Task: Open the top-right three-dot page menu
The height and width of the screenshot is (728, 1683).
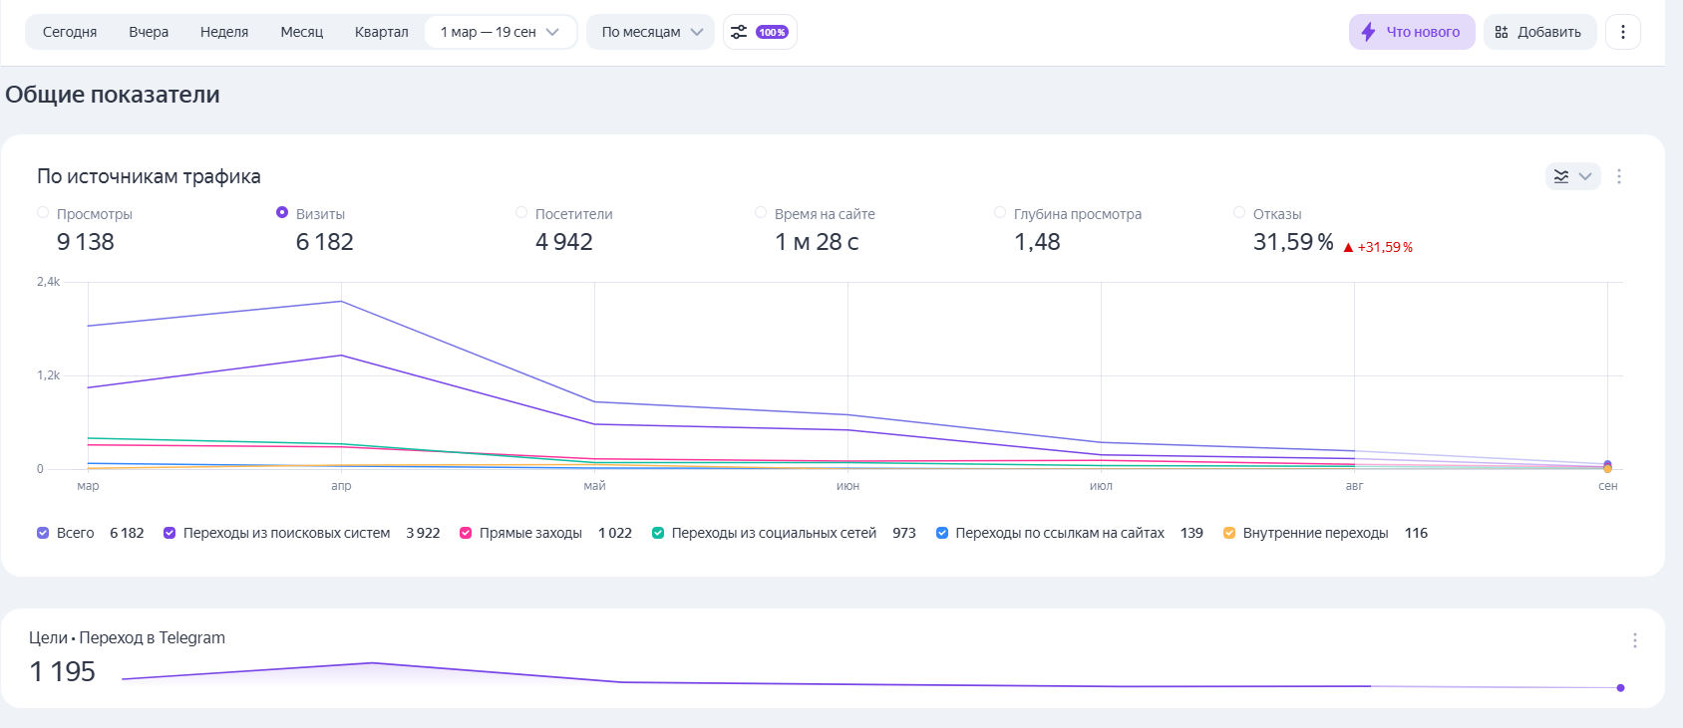Action: (x=1622, y=32)
